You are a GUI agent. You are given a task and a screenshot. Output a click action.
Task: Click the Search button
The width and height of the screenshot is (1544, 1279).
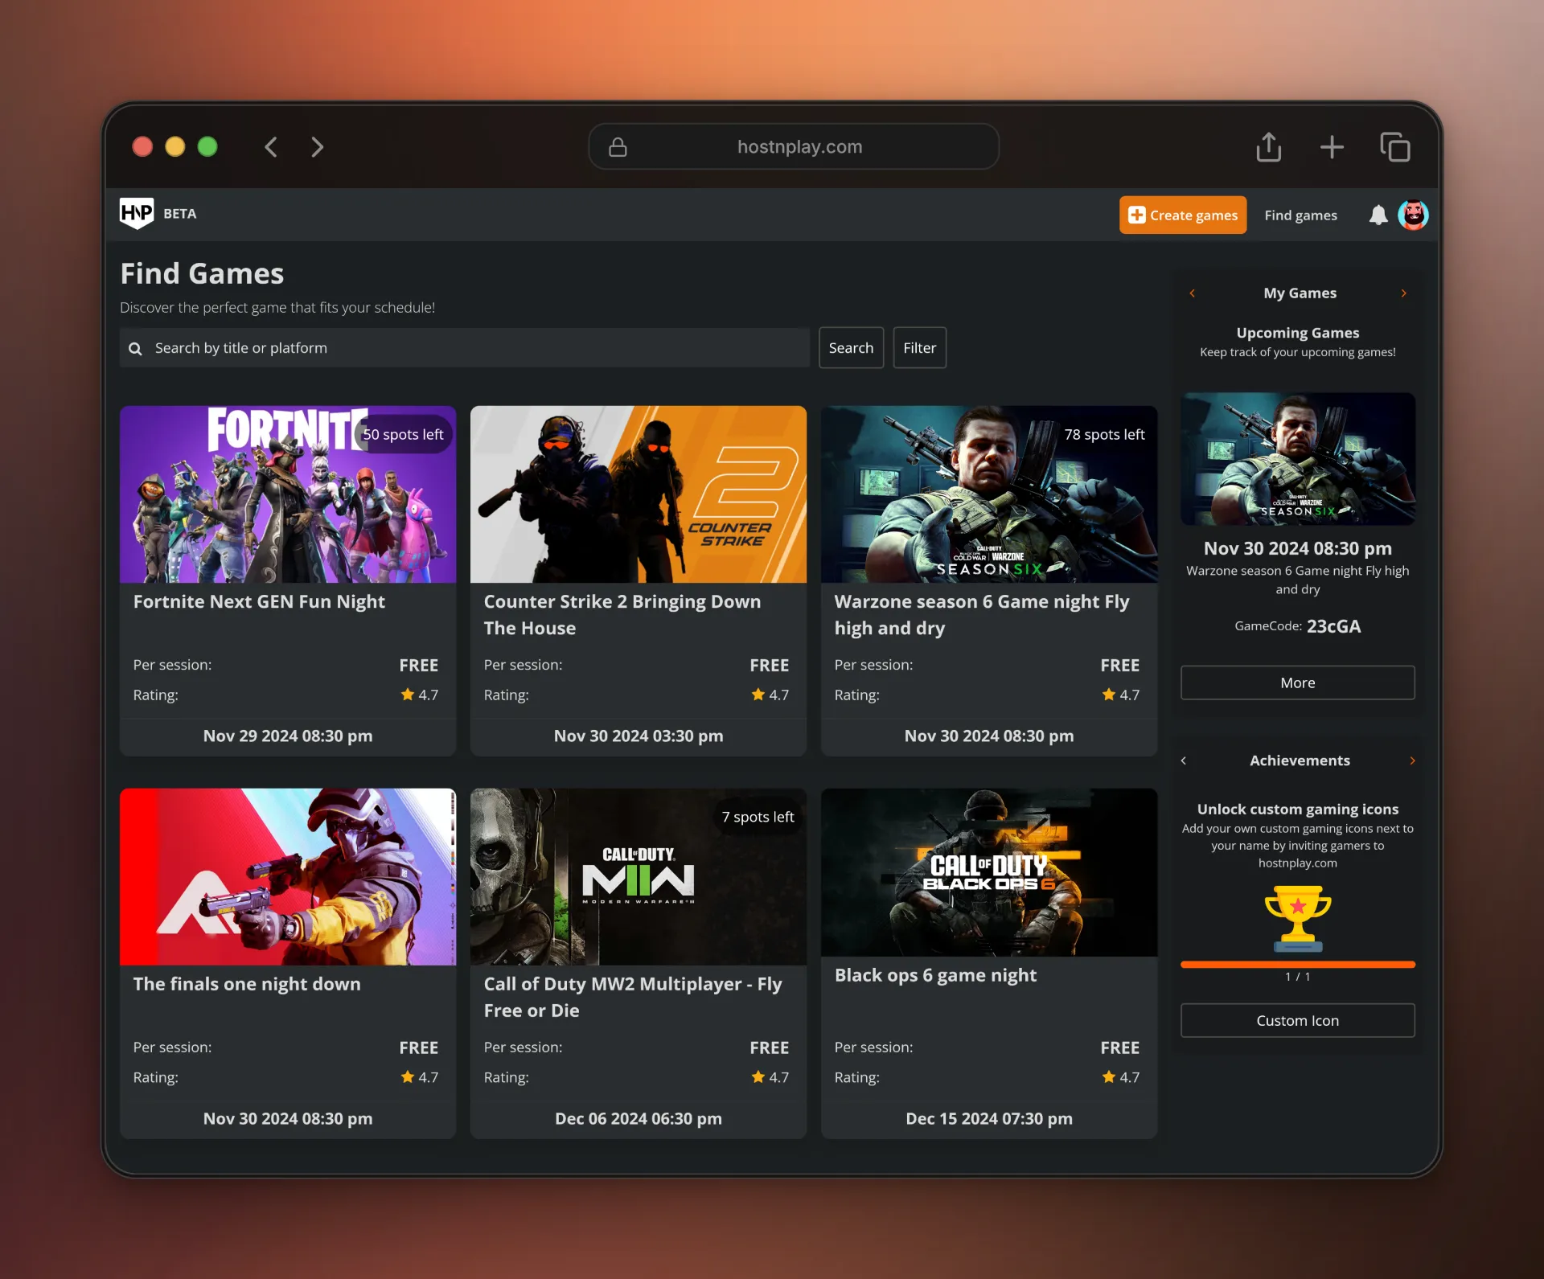pos(851,348)
